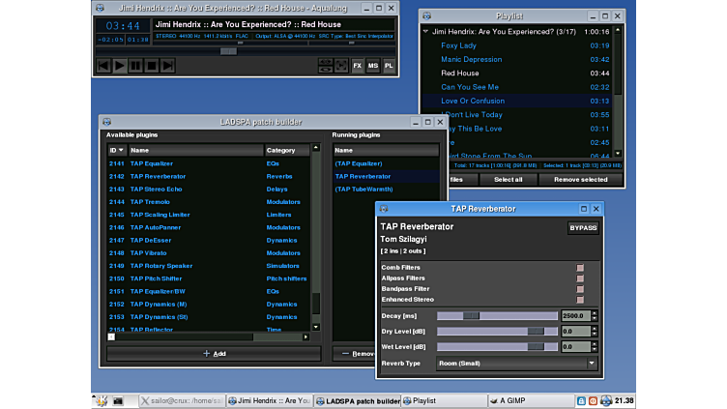The height and width of the screenshot is (409, 727).
Task: Toggle the Allpass Filters checkbox
Action: [x=580, y=278]
